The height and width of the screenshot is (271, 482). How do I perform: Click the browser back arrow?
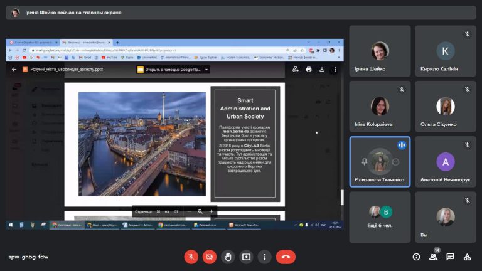pos(10,50)
